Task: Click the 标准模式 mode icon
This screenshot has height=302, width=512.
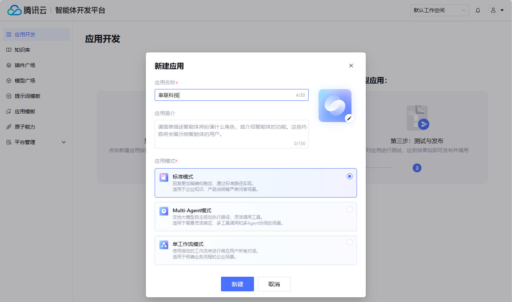Action: click(164, 177)
